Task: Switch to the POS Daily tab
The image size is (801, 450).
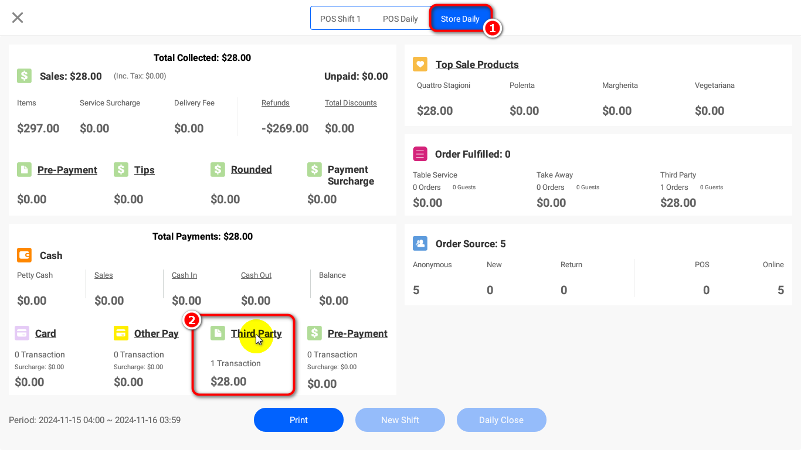Action: [x=400, y=19]
